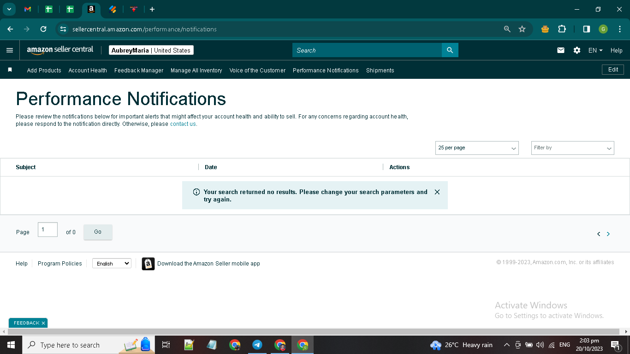Open Task View on the taskbar
The image size is (630, 354).
point(166,345)
